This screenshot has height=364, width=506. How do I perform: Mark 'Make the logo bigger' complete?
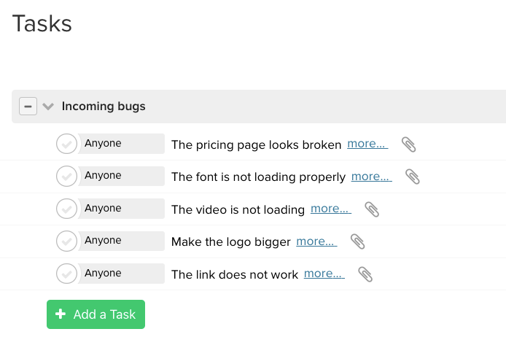pos(66,241)
